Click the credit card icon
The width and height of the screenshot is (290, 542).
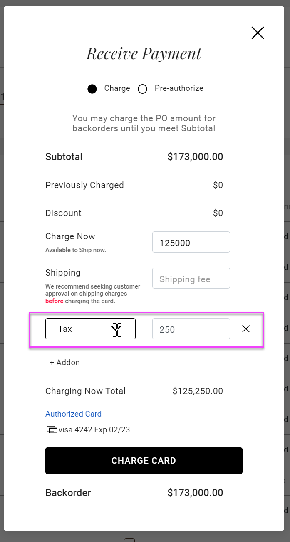click(52, 429)
